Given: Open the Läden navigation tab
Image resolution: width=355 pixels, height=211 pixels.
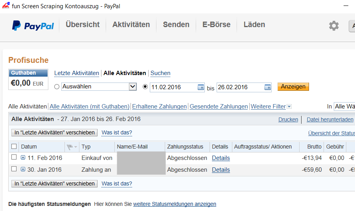Looking at the screenshot, I should coord(254,24).
